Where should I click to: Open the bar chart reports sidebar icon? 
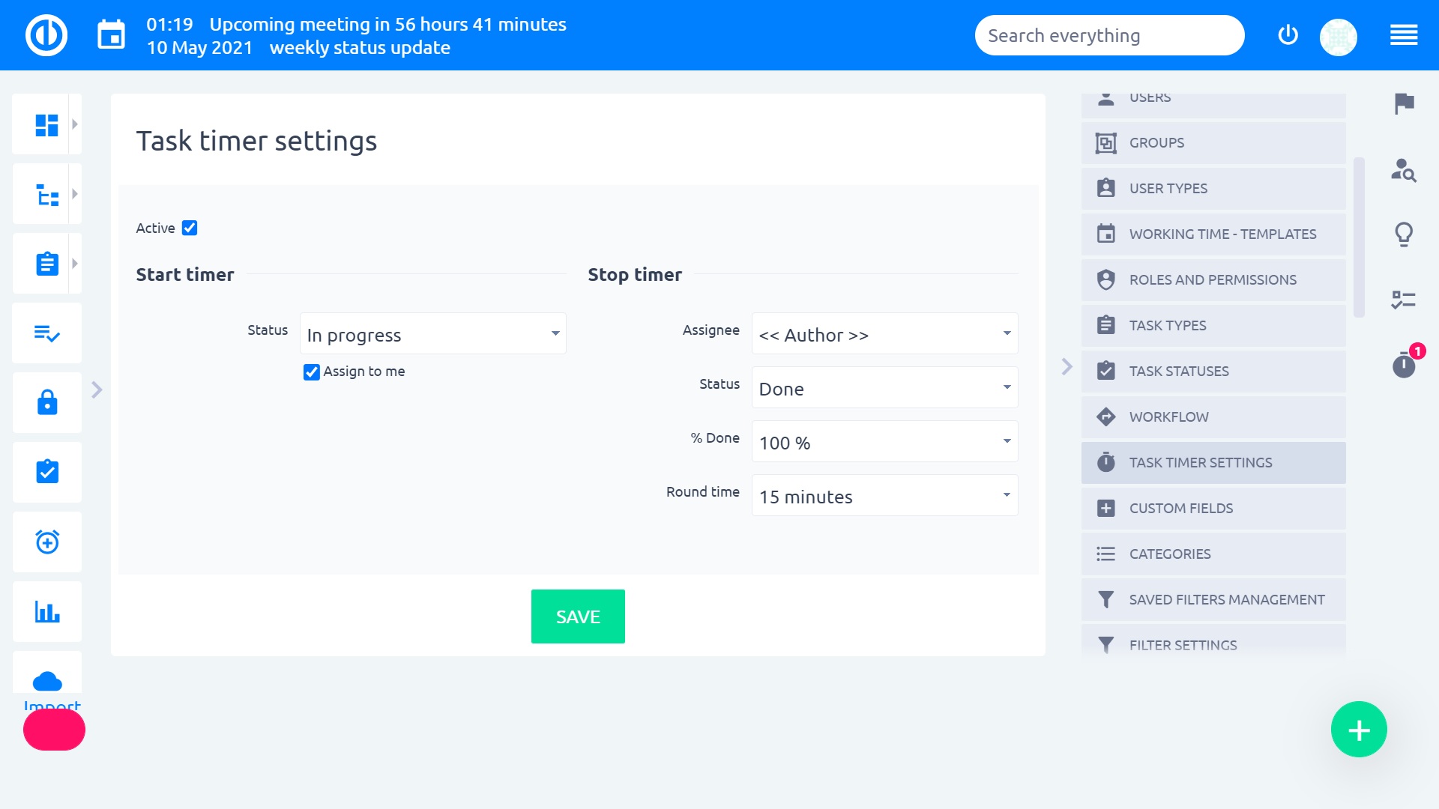tap(47, 612)
